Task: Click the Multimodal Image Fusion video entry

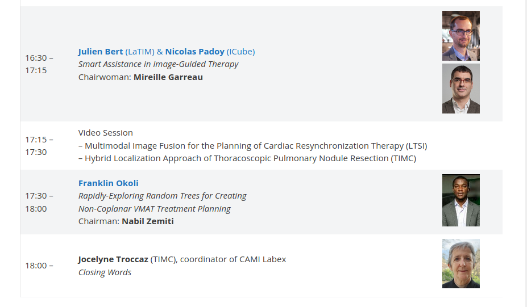Action: pyautogui.click(x=253, y=146)
